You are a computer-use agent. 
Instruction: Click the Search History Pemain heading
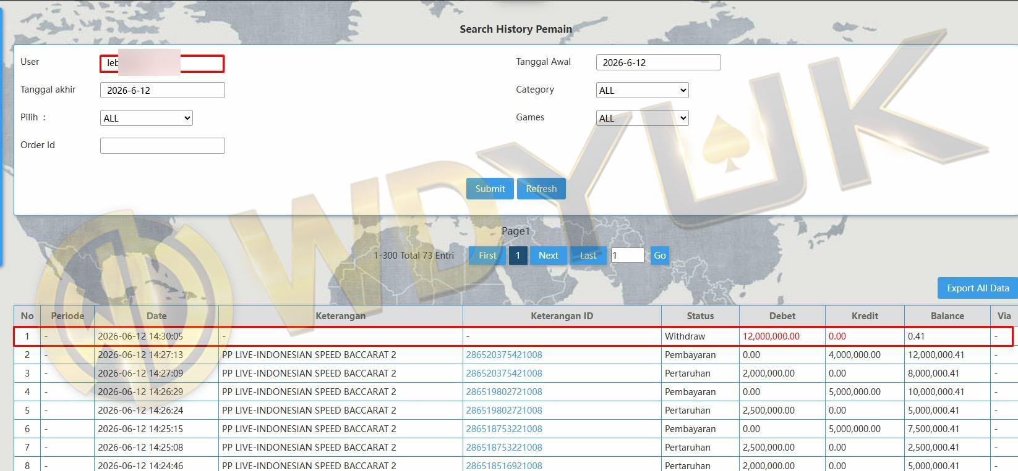(x=516, y=29)
